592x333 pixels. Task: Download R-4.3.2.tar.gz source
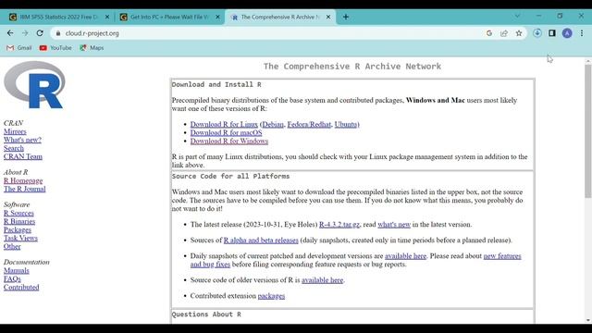coord(339,224)
